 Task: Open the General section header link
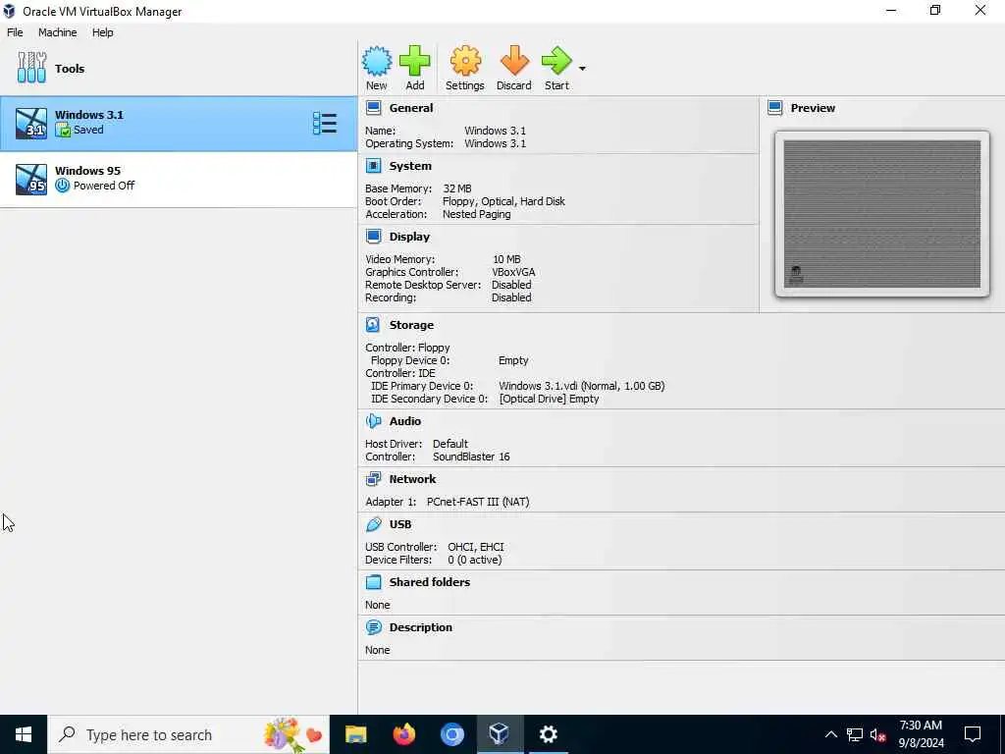411,108
